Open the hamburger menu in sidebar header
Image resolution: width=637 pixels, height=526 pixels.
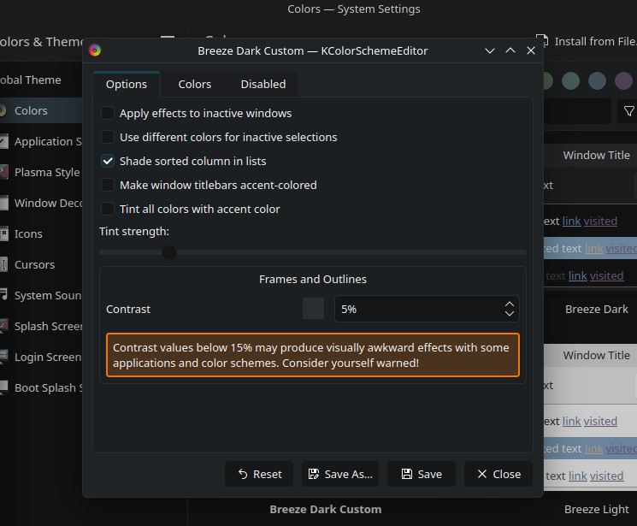click(x=168, y=40)
